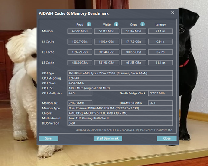Select Memory latency value 71.1 ns
208x166 pixels.
coord(160,31)
